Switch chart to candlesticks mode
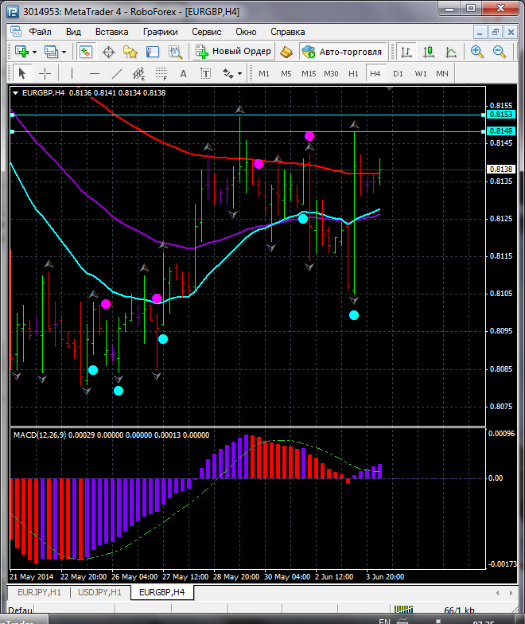Screen dimensions: 525x624 tap(429, 52)
